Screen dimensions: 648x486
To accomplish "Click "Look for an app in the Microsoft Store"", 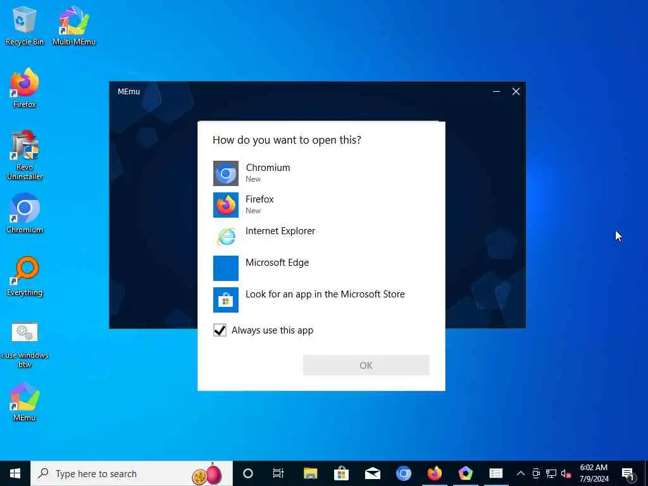I will coord(325,294).
